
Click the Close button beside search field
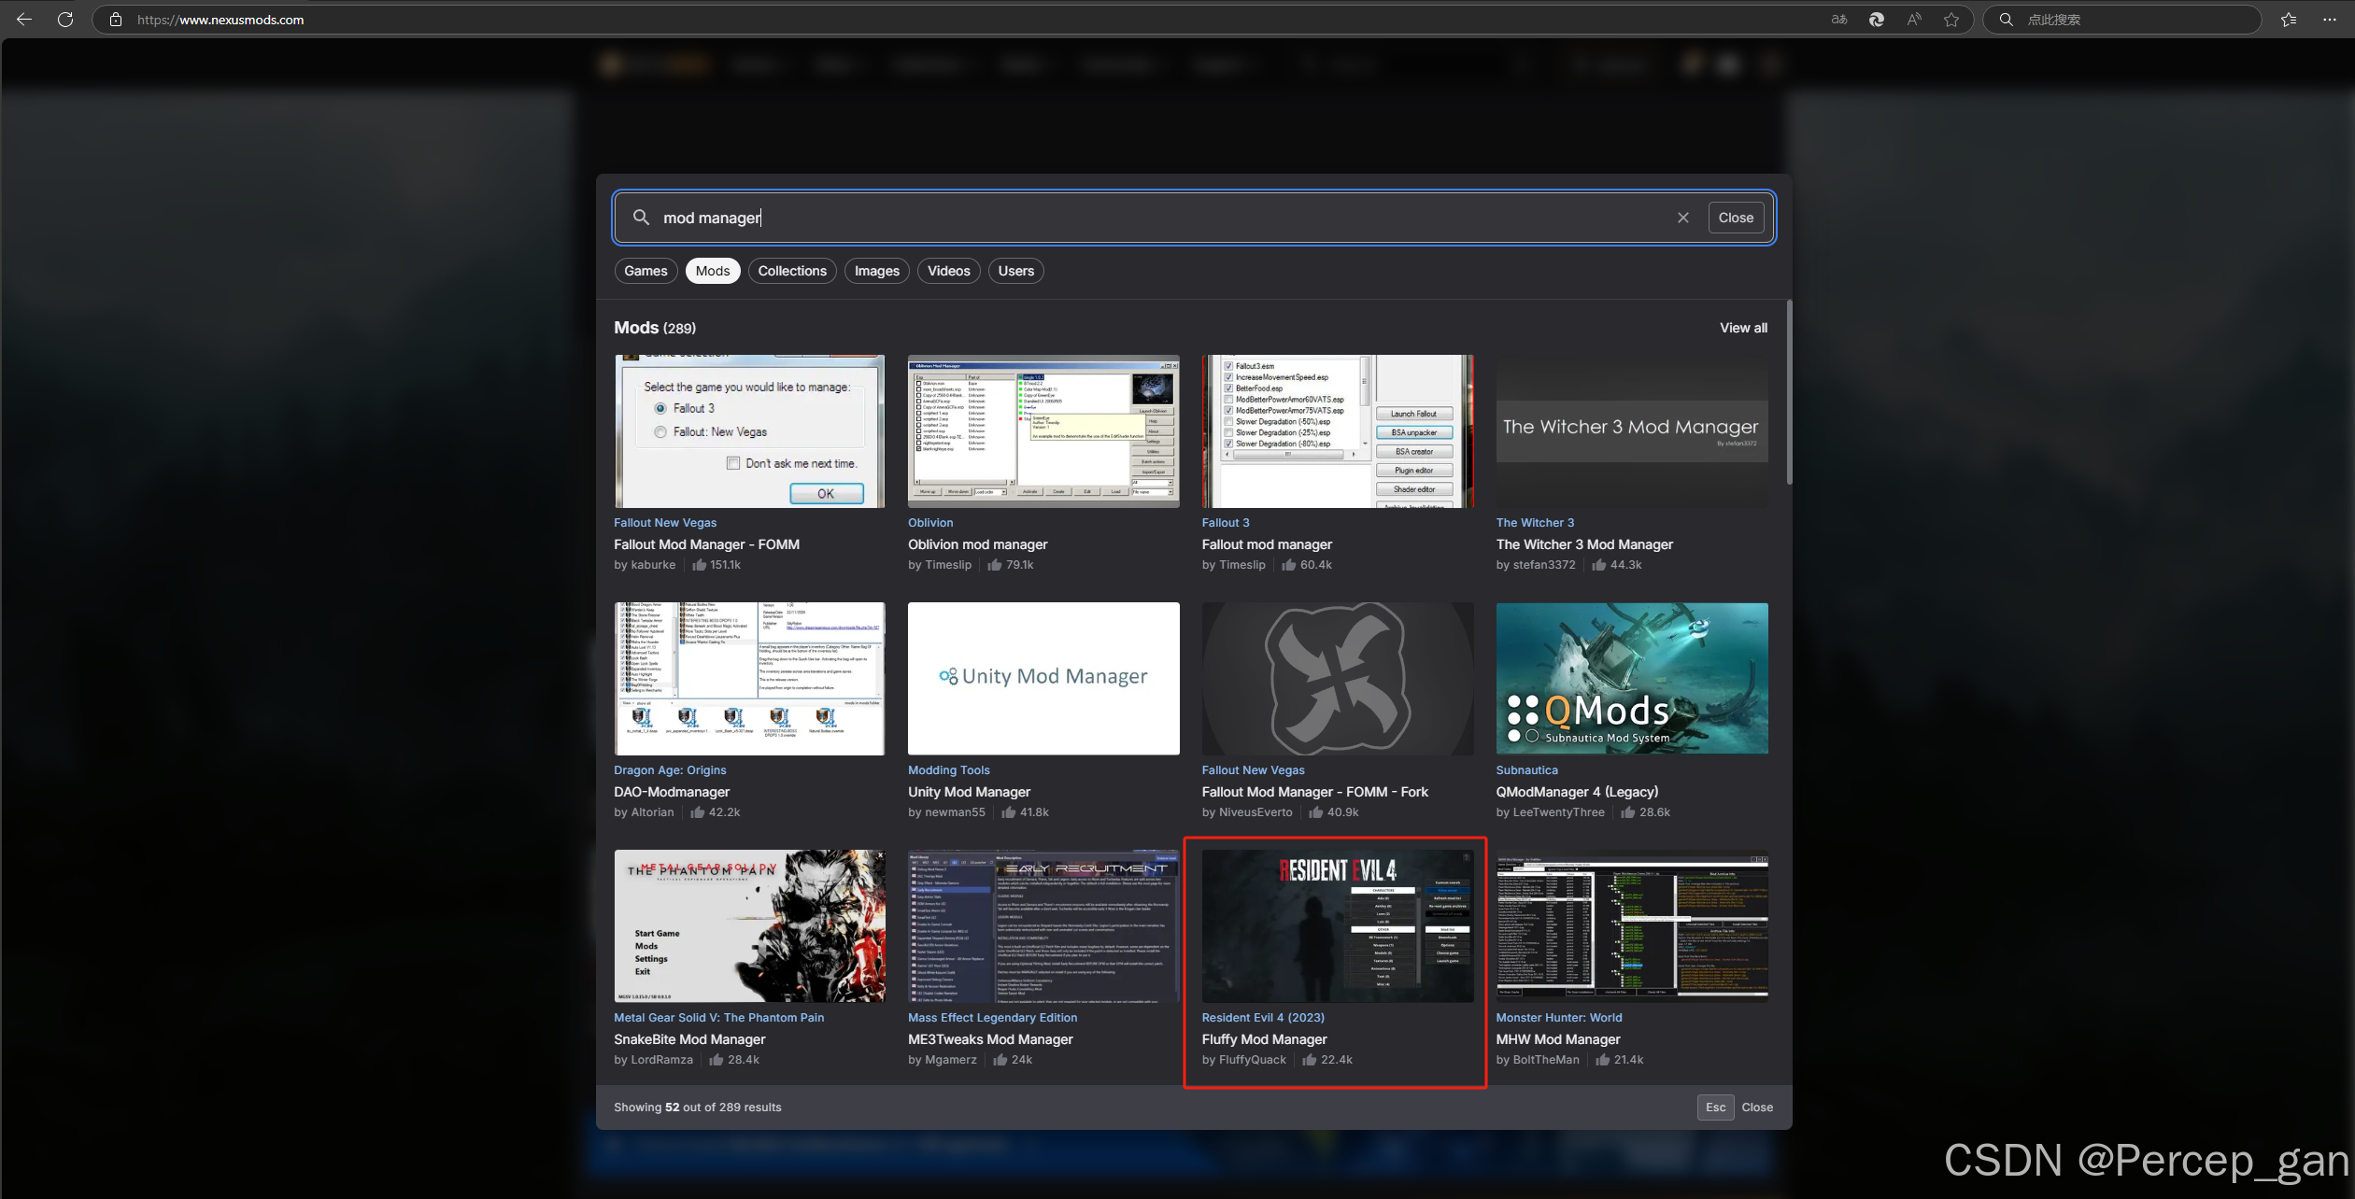click(x=1736, y=218)
